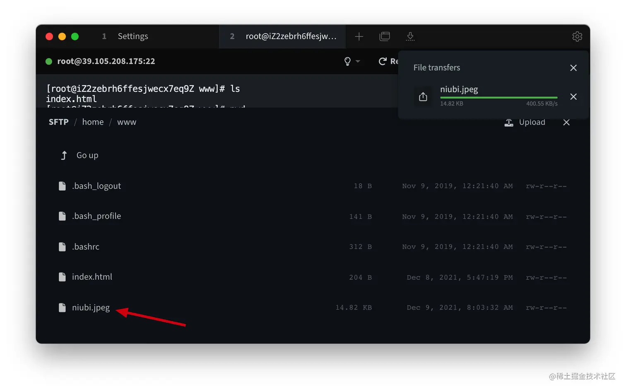
Task: Close the File transfers panel
Action: click(x=573, y=68)
